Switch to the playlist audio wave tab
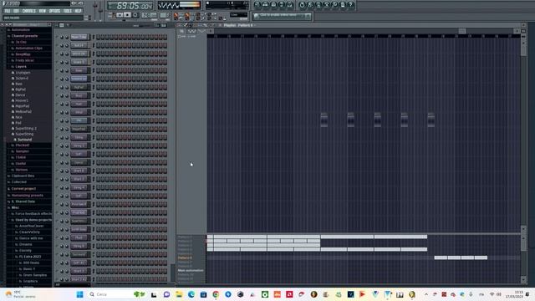The height and width of the screenshot is (301, 535). [x=191, y=31]
